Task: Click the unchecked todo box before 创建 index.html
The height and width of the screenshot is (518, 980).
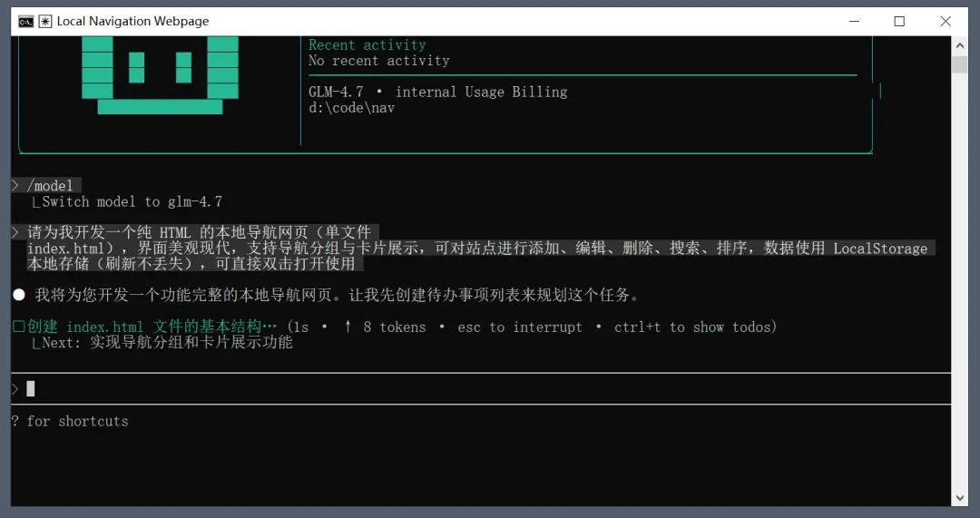Action: pyautogui.click(x=19, y=327)
